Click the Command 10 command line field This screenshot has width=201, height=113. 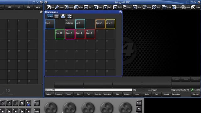pos(88,90)
